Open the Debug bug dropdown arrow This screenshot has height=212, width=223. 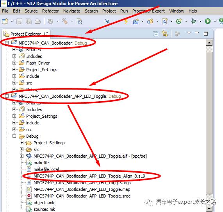coord(200,22)
